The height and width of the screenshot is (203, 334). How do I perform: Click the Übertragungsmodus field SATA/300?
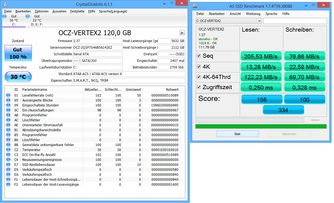coord(97,61)
